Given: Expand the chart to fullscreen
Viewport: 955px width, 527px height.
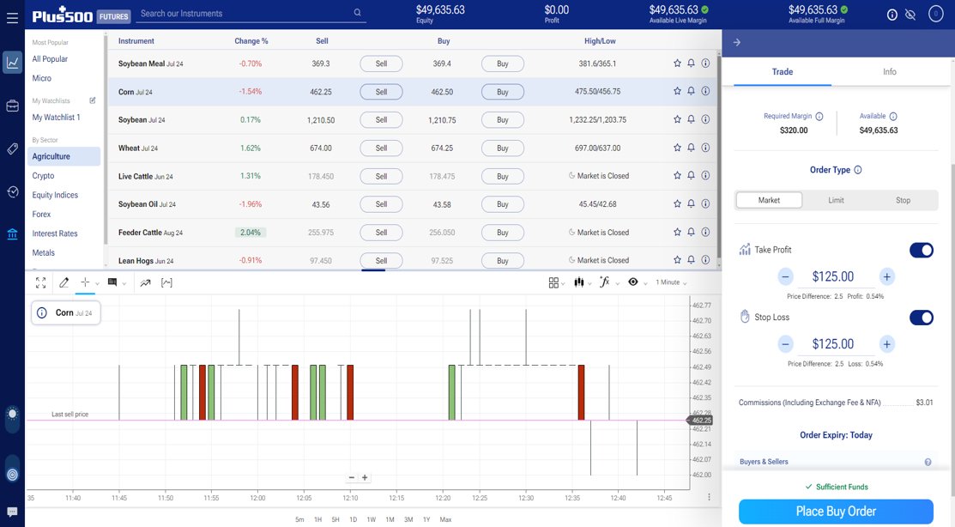Looking at the screenshot, I should tap(39, 282).
